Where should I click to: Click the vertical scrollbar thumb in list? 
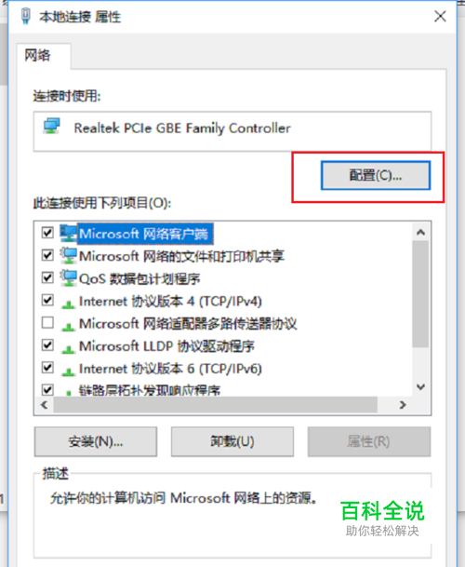(420, 294)
